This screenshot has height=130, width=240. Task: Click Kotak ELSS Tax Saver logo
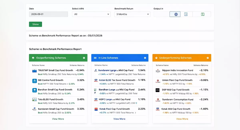96,80
